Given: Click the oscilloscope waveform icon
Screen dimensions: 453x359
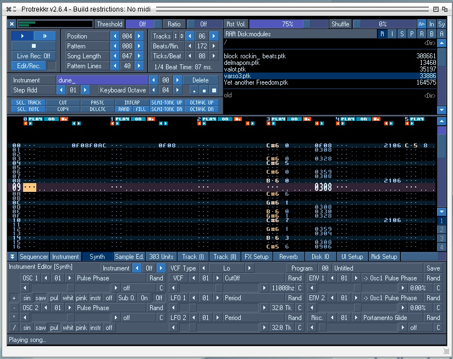Looking at the screenshot, I should pyautogui.click(x=422, y=24).
